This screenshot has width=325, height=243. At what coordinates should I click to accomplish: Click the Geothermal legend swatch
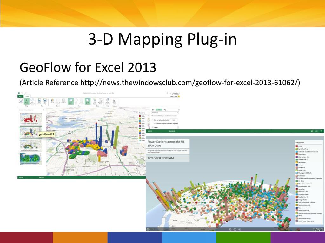(297, 162)
